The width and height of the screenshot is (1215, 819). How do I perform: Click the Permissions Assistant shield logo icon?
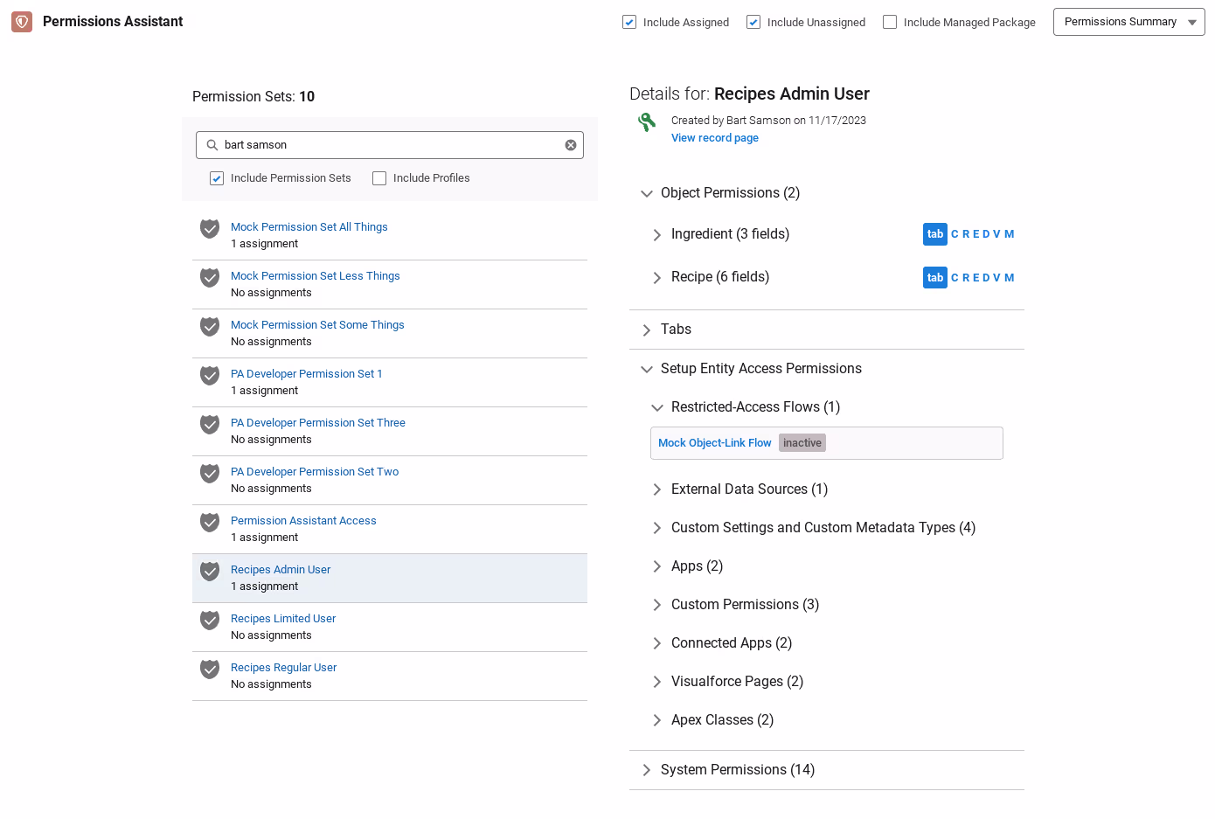[x=22, y=22]
